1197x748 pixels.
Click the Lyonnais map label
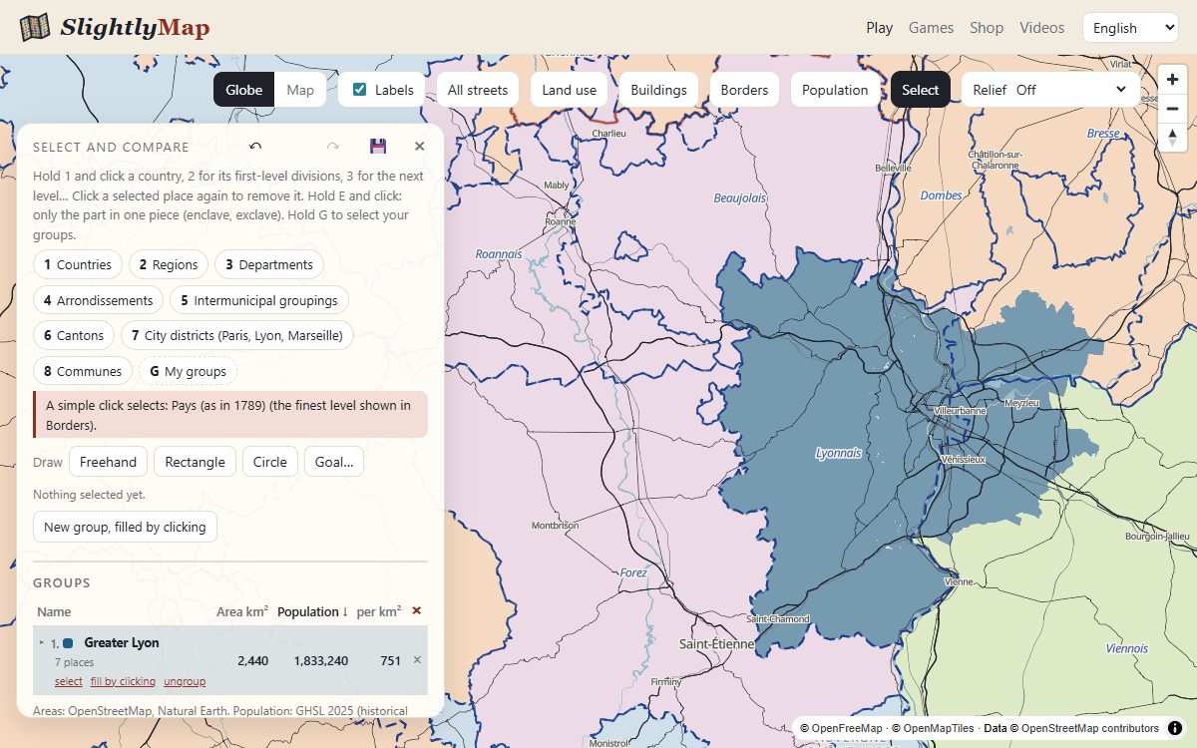(838, 453)
